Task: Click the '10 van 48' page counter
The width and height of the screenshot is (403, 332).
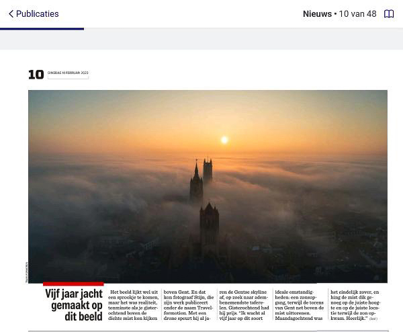Action: point(357,14)
